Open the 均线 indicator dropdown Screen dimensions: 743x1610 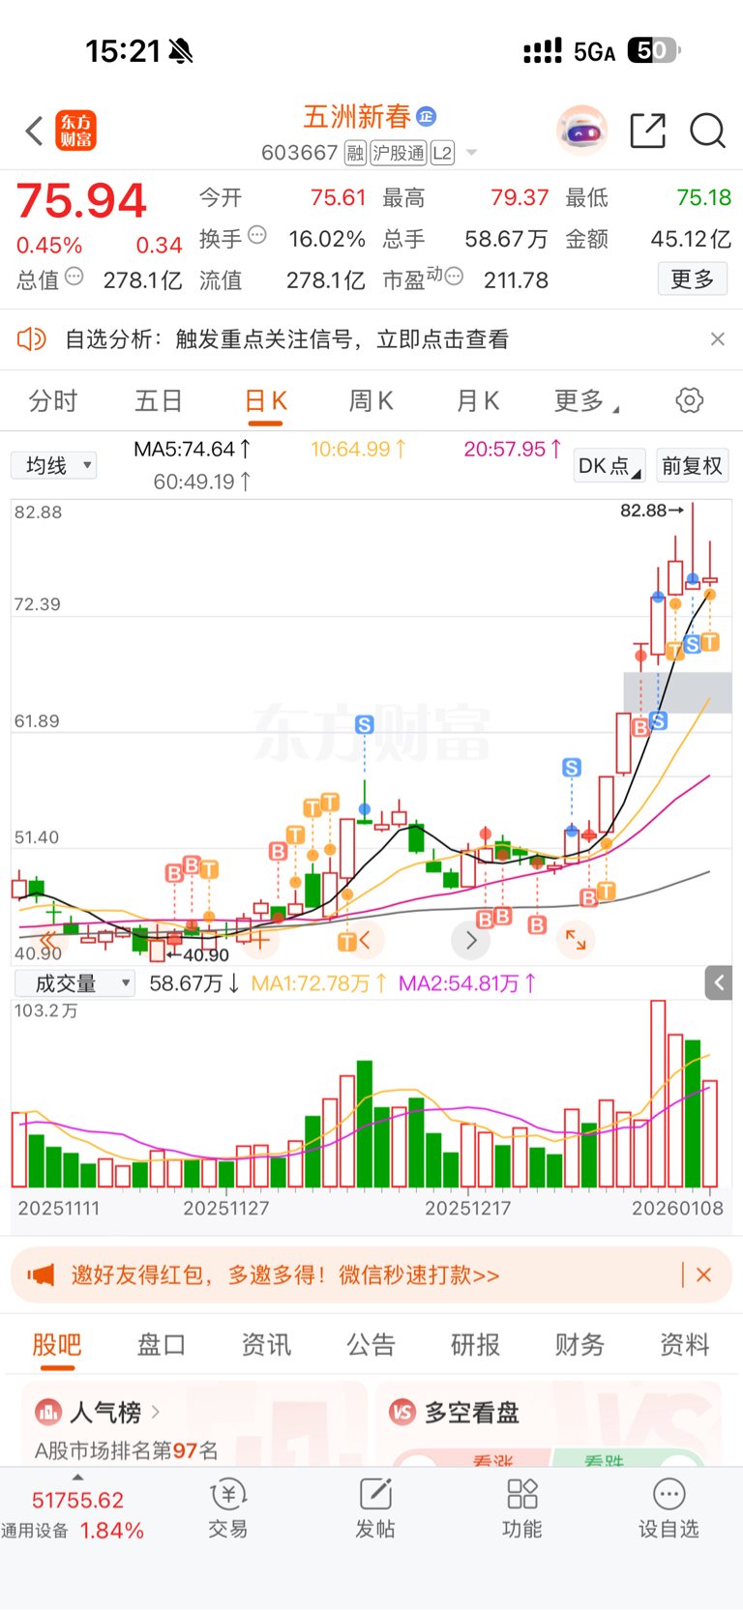tap(54, 466)
